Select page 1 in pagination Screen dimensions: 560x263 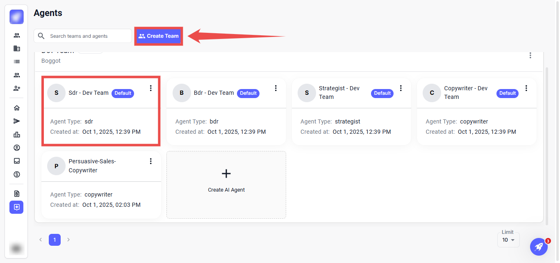click(55, 240)
